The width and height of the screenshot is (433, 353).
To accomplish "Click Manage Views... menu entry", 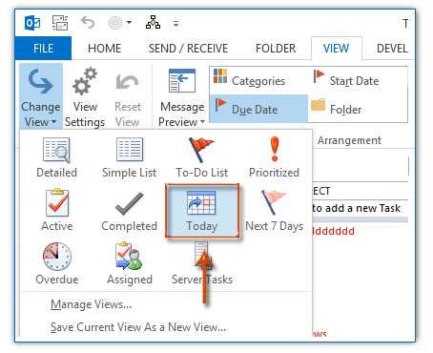I will 91,304.
